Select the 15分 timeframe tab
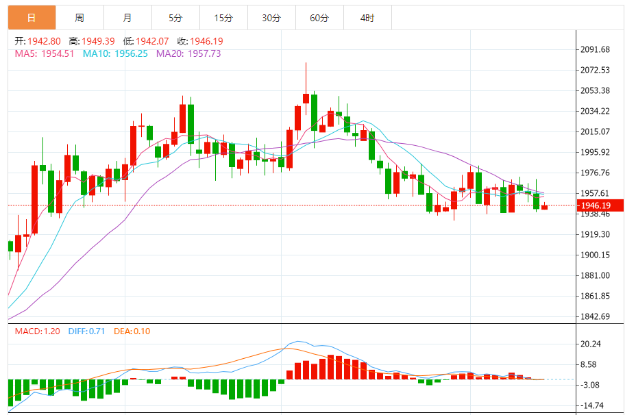Image resolution: width=636 pixels, height=415 pixels. click(223, 18)
